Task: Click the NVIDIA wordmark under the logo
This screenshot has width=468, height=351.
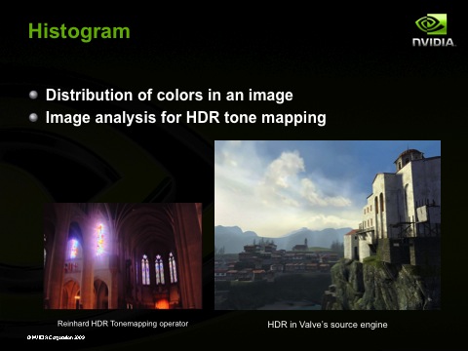Action: tap(434, 42)
